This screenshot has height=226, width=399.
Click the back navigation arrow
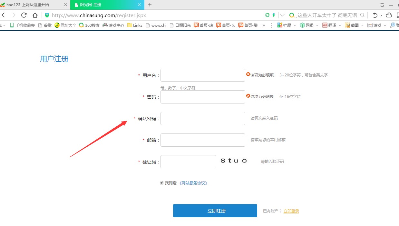(x=3, y=15)
